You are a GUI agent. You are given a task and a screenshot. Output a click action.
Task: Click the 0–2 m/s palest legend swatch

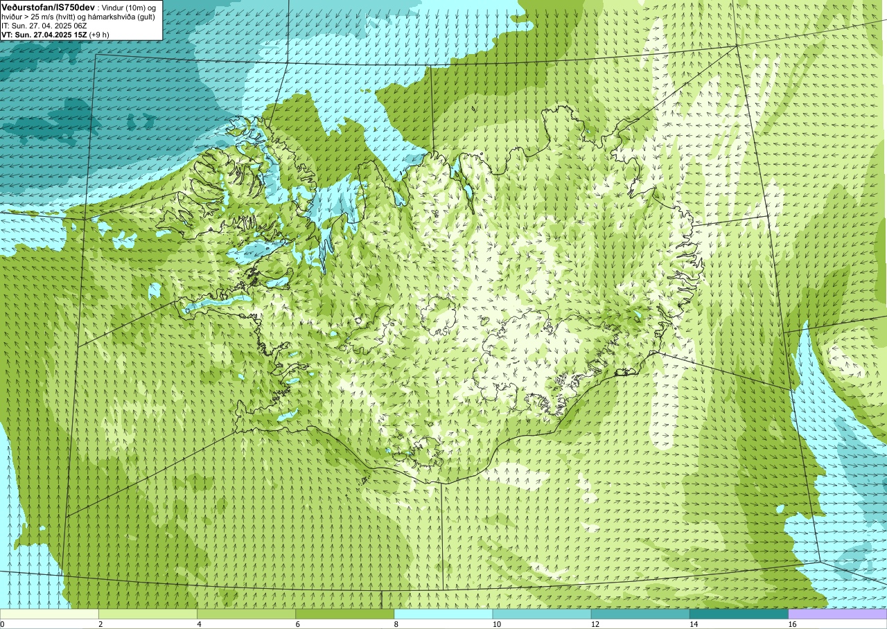point(49,614)
